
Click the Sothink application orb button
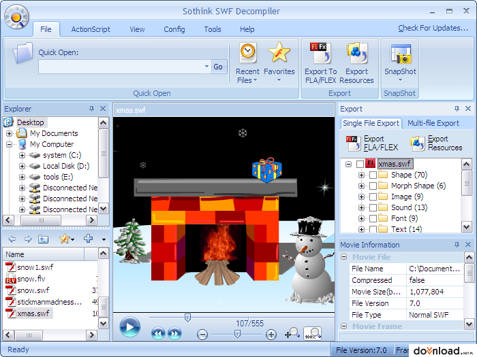click(x=17, y=17)
